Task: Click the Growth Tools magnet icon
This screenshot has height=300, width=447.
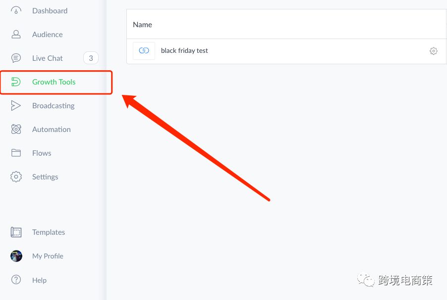Action: point(16,82)
